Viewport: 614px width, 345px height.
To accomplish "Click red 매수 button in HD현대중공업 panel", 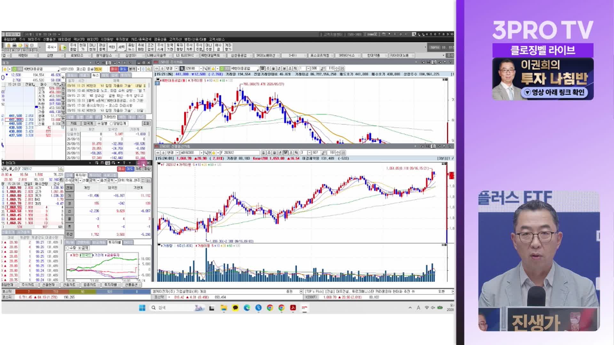I will 114,69.
